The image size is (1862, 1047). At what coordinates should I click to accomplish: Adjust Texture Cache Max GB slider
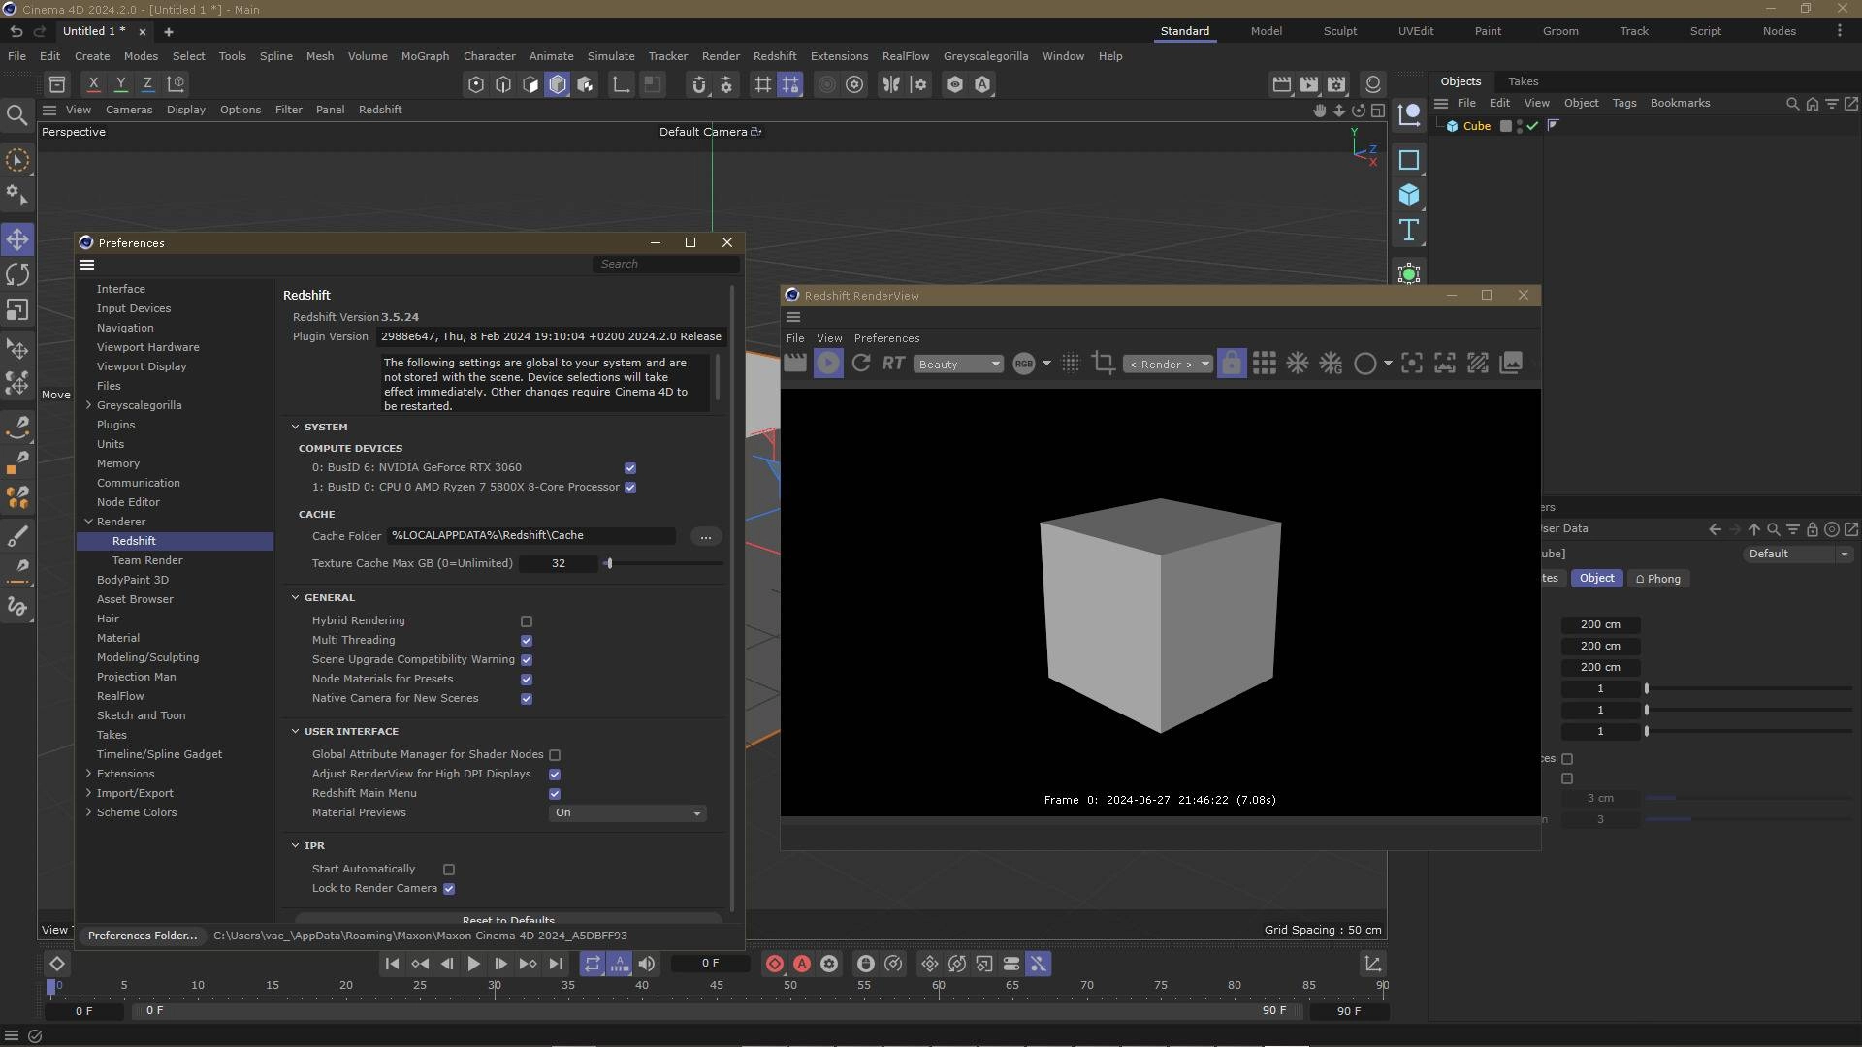[609, 563]
